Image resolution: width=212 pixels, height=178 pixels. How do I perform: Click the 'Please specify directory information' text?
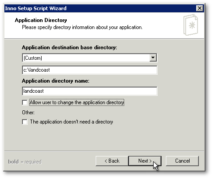[82, 27]
